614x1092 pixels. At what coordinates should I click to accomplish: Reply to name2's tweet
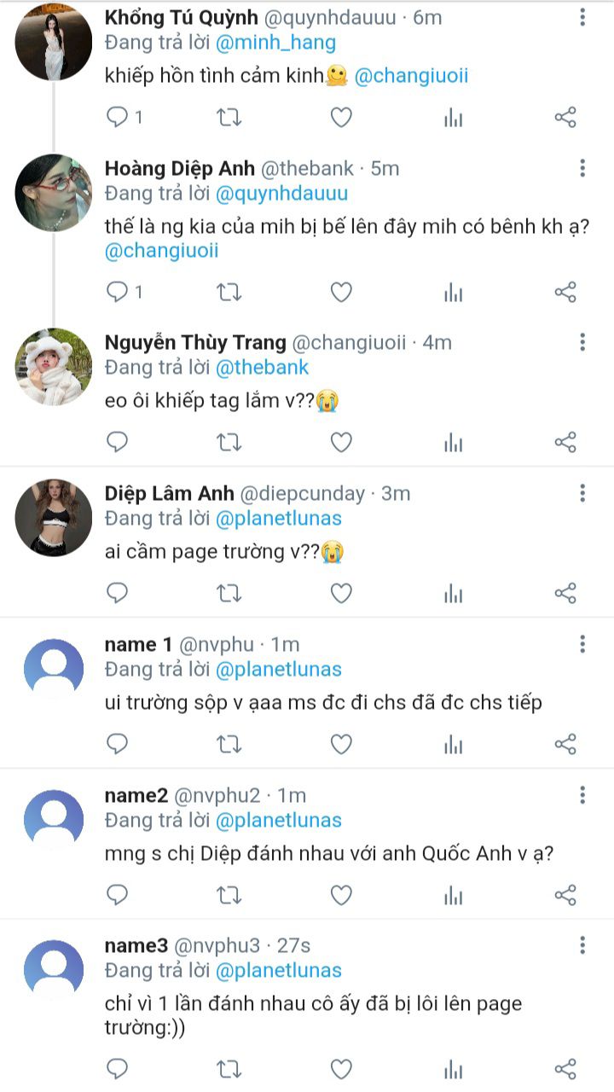click(x=117, y=895)
